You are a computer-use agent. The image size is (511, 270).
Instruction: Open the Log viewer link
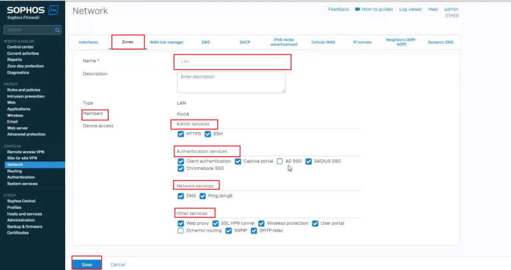[411, 9]
